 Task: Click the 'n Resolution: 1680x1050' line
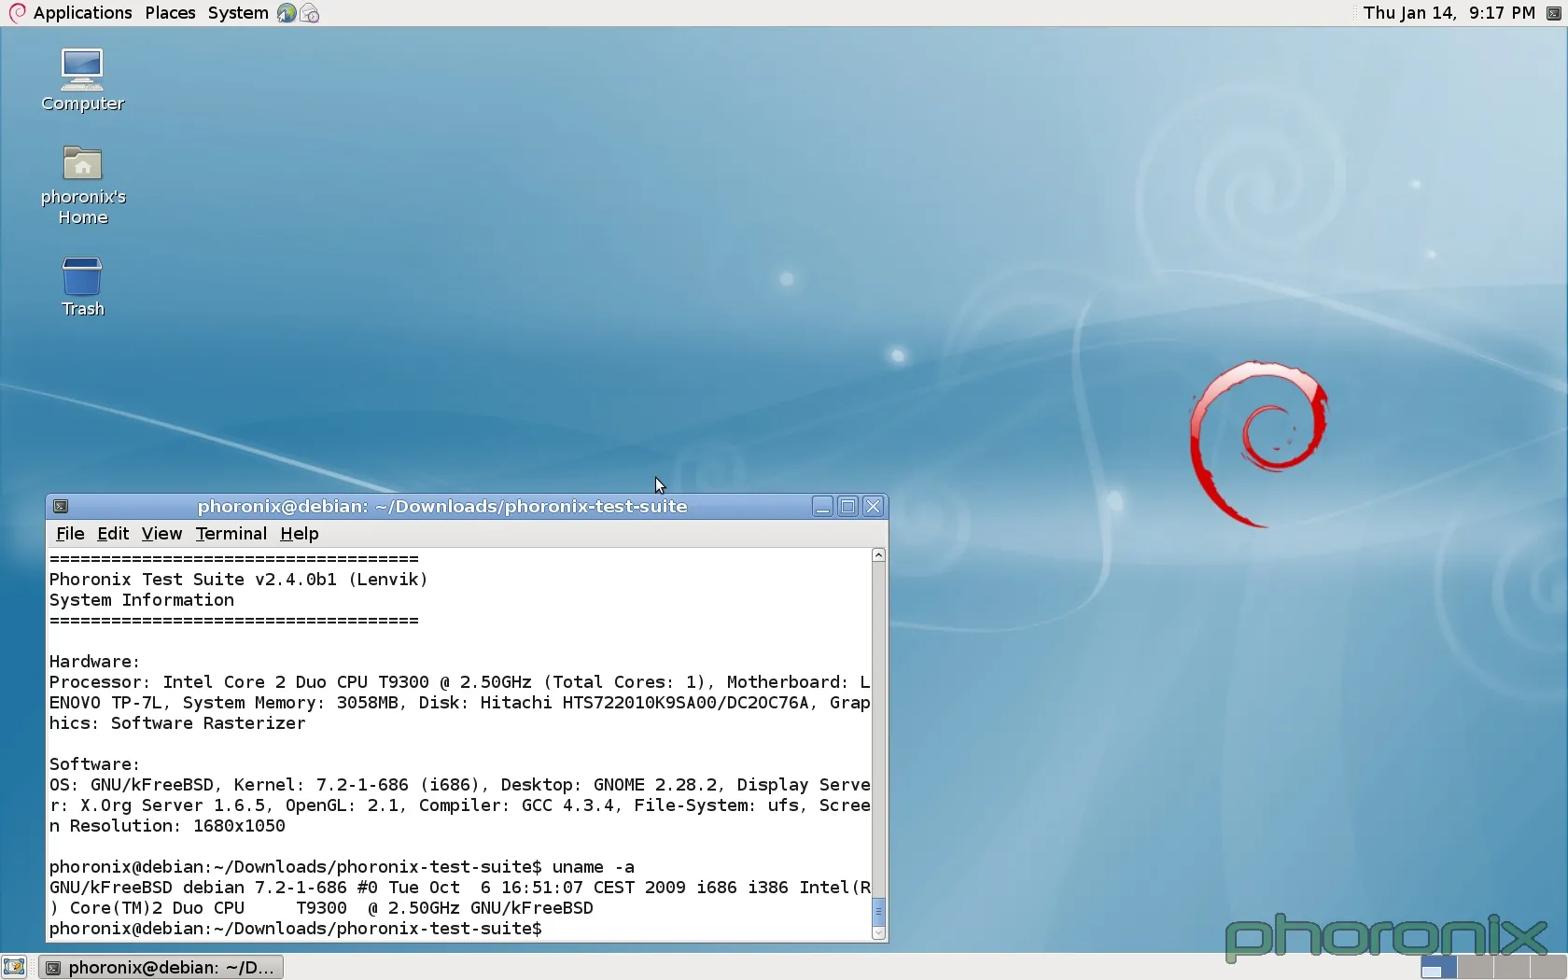click(x=167, y=826)
